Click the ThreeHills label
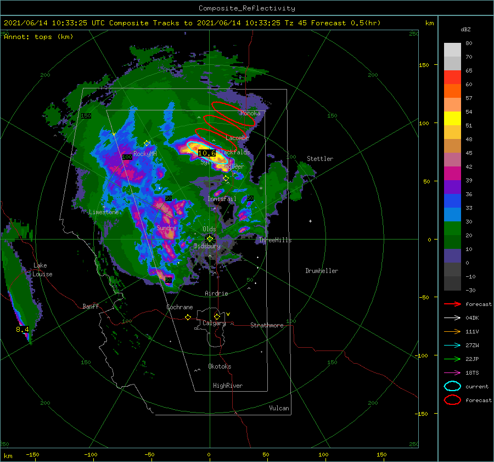 [x=276, y=240]
